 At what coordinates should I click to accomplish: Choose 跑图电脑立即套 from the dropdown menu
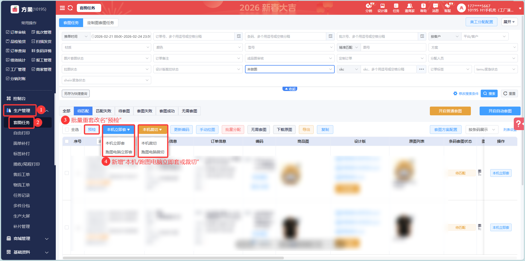click(x=119, y=152)
